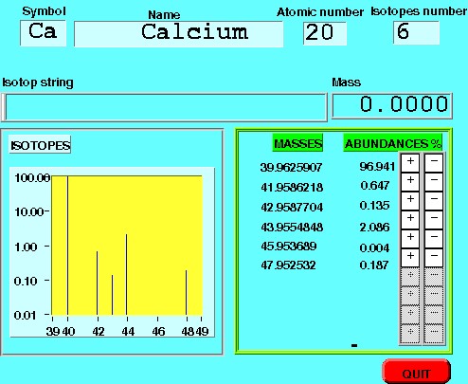The width and height of the screenshot is (468, 384).
Task: Click the Isotopes number field showing 6
Action: [x=416, y=32]
